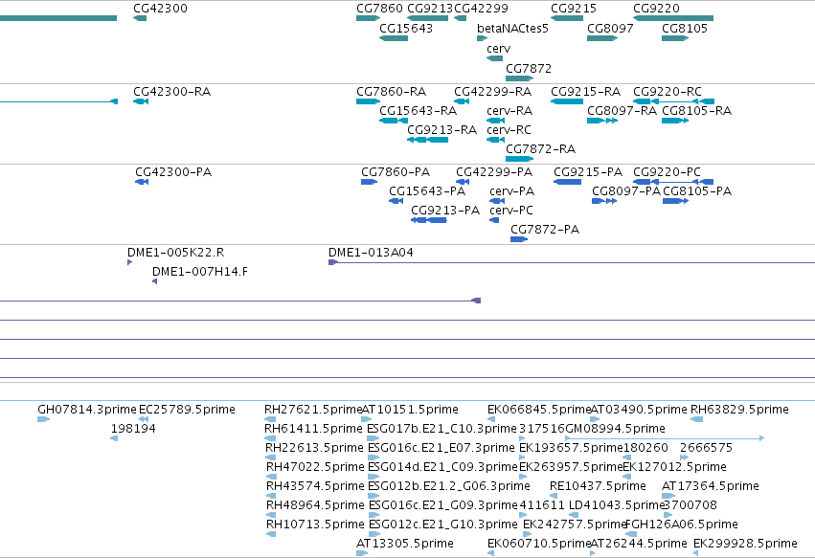Image resolution: width=815 pixels, height=558 pixels.
Task: Click the CG15643-RA transcript glyph
Action: pos(394,121)
